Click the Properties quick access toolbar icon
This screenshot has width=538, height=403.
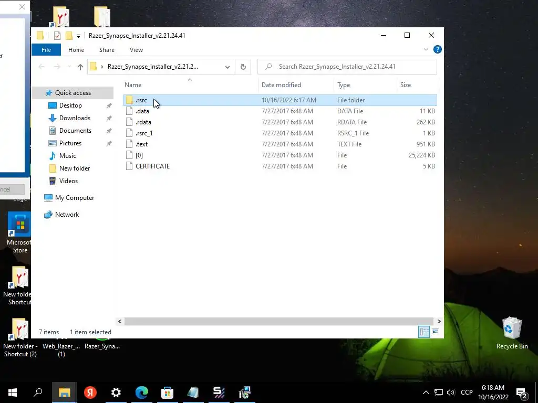click(57, 35)
